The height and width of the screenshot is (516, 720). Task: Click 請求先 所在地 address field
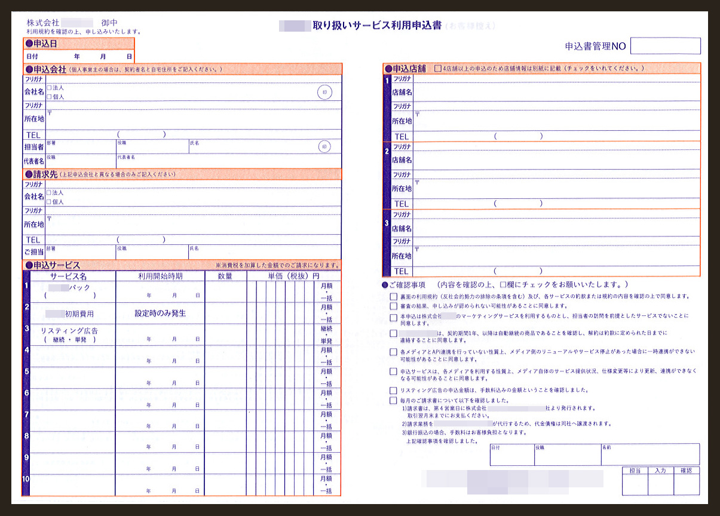(192, 225)
